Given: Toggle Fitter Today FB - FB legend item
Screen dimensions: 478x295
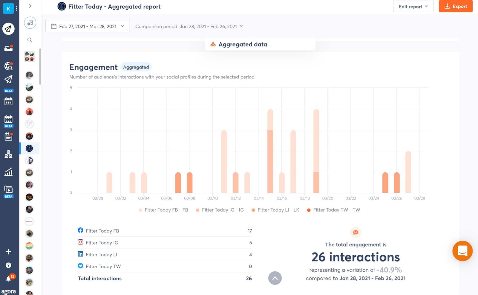Looking at the screenshot, I should [163, 210].
